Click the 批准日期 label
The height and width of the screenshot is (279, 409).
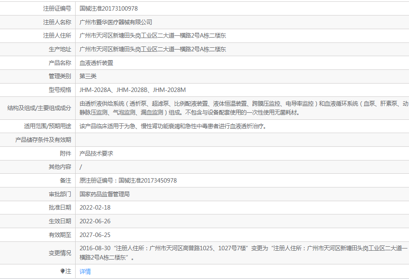click(x=60, y=207)
